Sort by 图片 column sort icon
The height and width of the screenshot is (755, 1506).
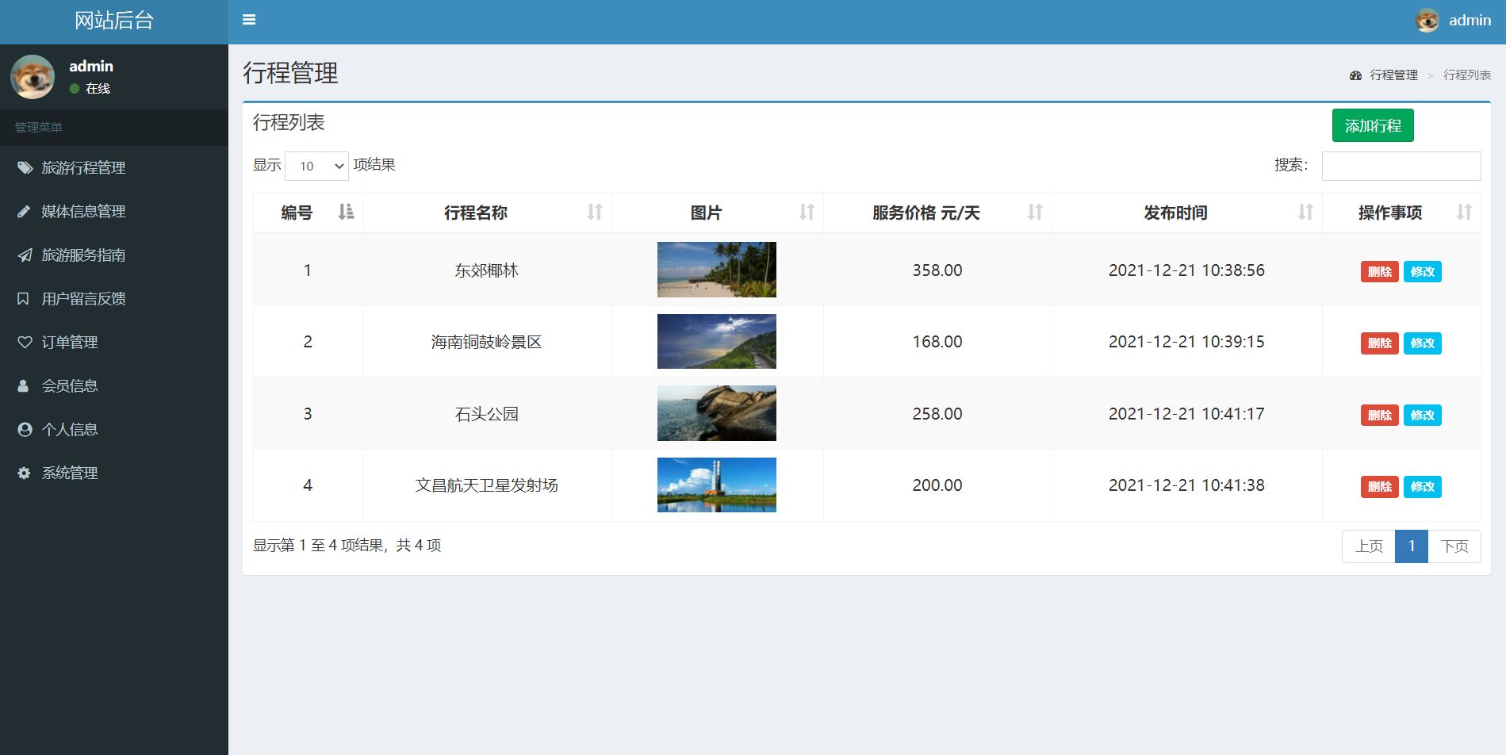click(x=807, y=212)
